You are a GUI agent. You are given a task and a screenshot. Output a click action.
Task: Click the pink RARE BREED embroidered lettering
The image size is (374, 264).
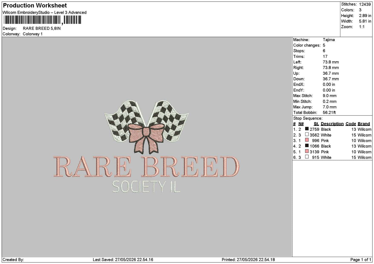pyautogui.click(x=146, y=167)
